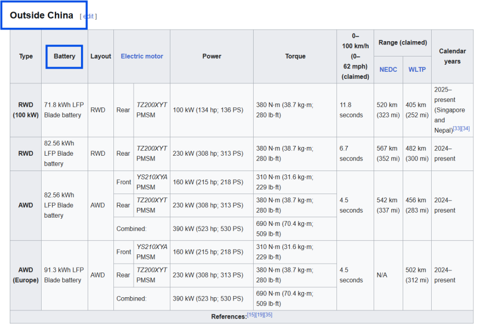Click the Layout column header
This screenshot has height=329, width=481.
coord(101,56)
